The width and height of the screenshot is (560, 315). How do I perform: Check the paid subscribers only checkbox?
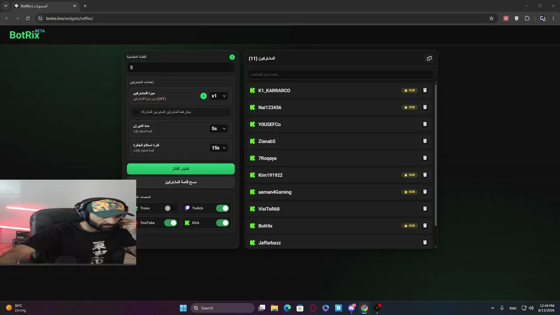(x=136, y=112)
